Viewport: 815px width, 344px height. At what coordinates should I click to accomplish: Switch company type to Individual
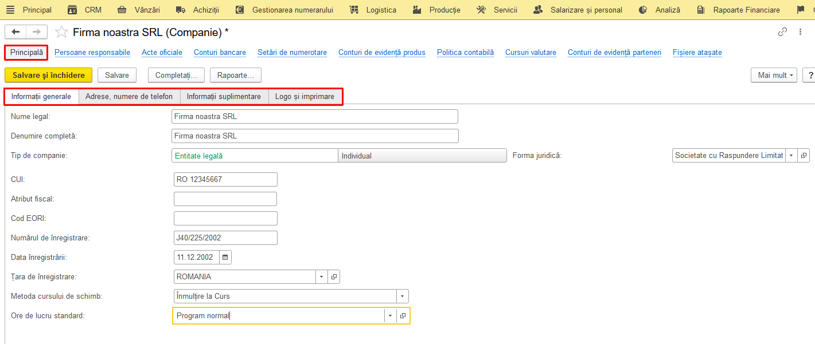tap(422, 156)
